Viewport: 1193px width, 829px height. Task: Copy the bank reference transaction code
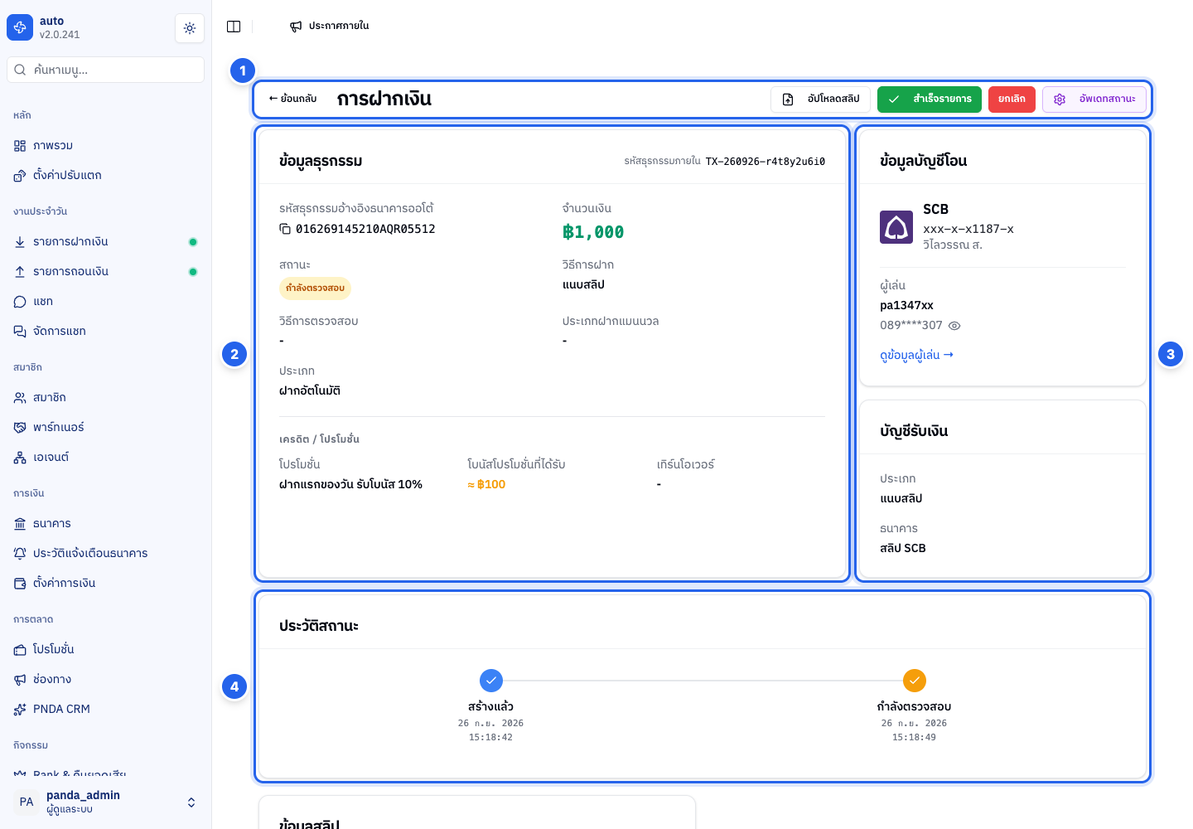coord(285,229)
